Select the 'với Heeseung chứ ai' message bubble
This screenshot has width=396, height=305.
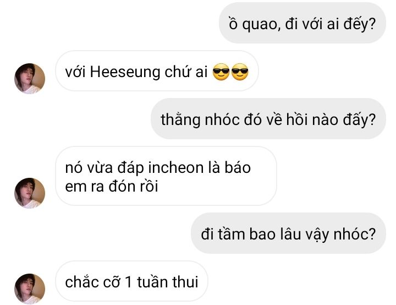coord(157,71)
